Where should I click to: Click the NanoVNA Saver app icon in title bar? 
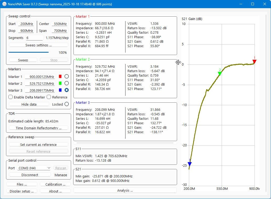(x=4, y=4)
